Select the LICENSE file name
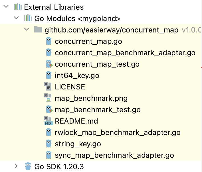 tap(70, 87)
